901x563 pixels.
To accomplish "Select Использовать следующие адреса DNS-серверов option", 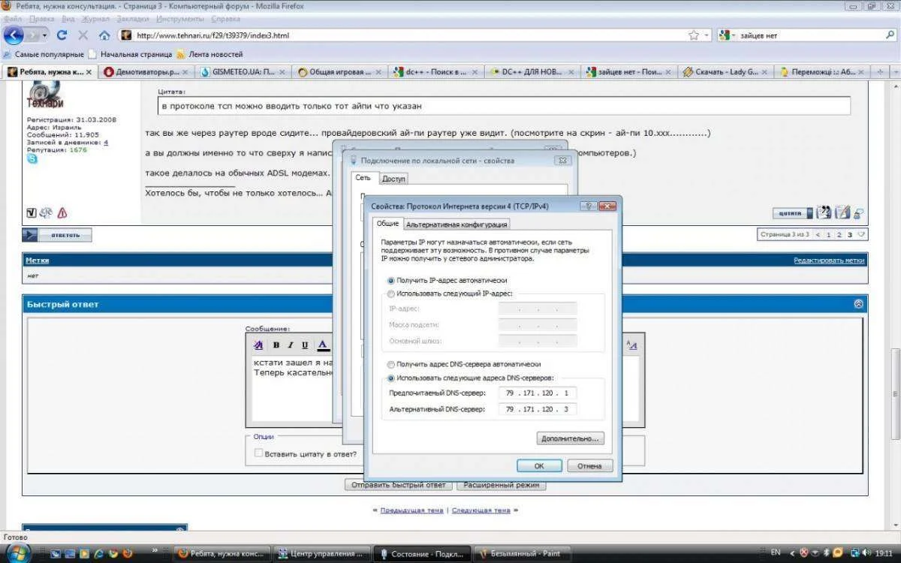I will tap(390, 378).
